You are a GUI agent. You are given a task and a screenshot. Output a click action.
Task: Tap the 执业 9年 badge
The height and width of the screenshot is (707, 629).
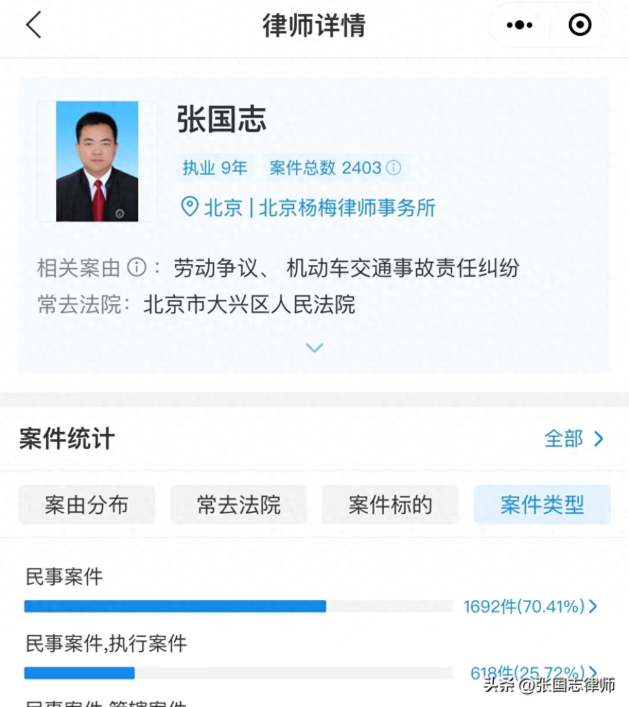pos(215,168)
